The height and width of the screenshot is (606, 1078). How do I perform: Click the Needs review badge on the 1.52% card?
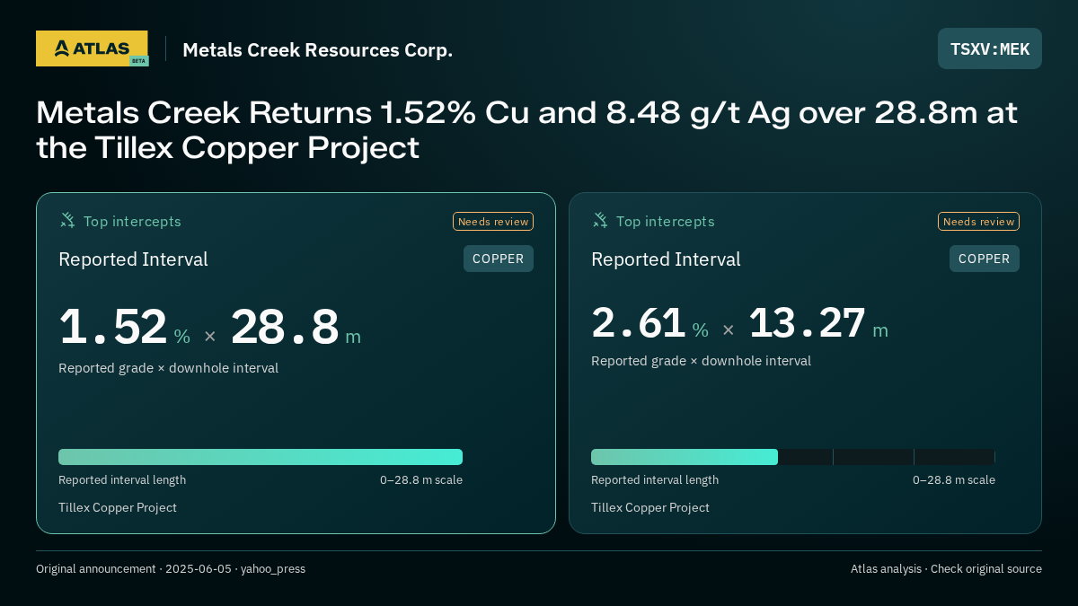click(493, 222)
